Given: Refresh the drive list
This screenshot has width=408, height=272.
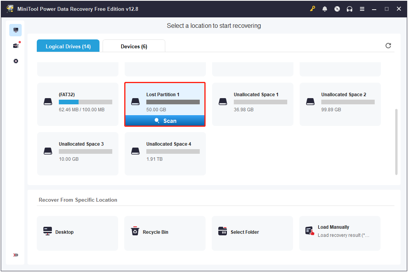Looking at the screenshot, I should [388, 45].
